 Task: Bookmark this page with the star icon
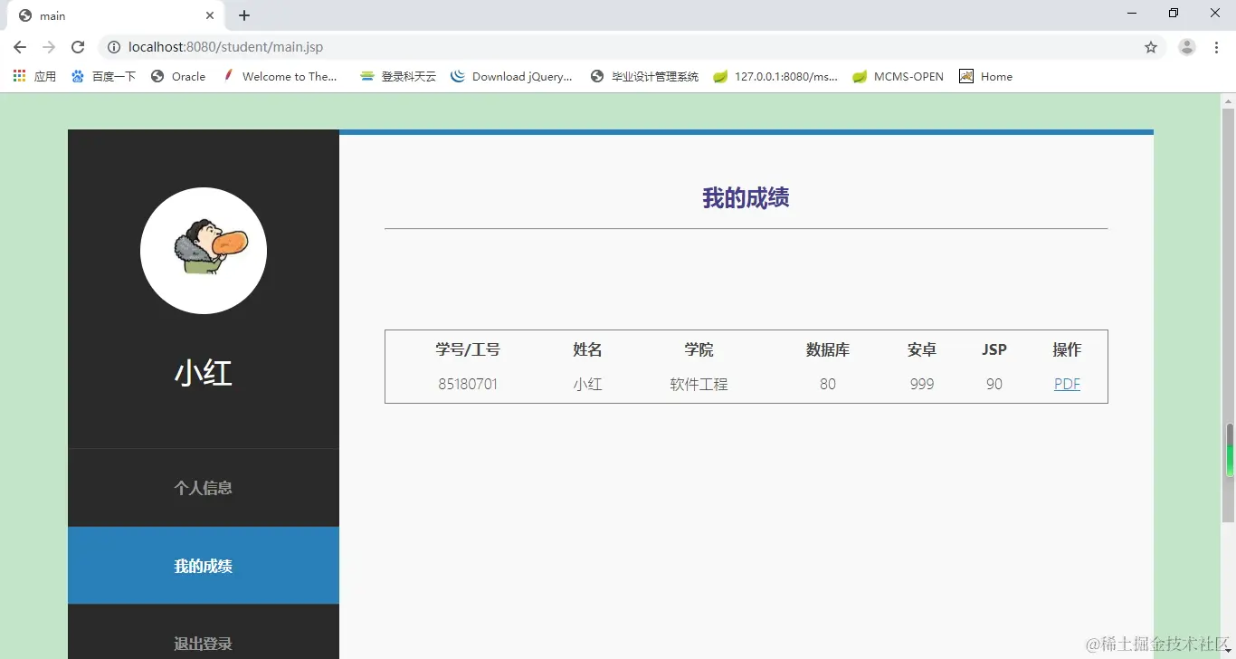[1150, 46]
